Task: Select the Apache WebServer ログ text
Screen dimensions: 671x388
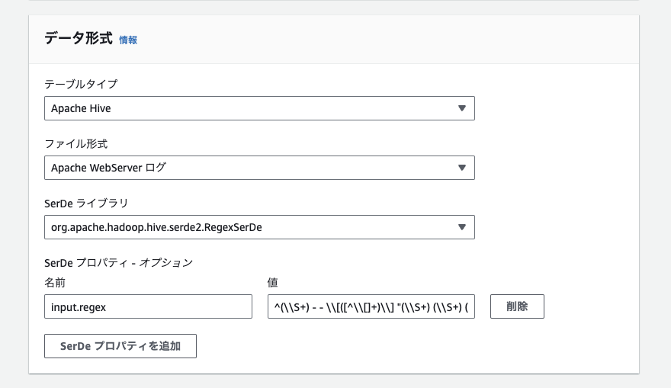Action: [x=108, y=168]
